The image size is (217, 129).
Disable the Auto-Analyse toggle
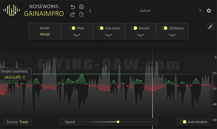point(183,122)
